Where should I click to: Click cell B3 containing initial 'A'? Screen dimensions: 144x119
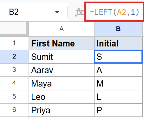(x=118, y=70)
